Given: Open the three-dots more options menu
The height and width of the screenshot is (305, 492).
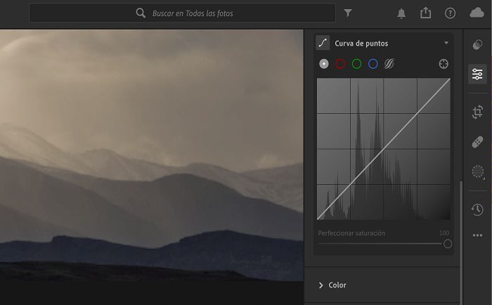Looking at the screenshot, I should (x=477, y=235).
